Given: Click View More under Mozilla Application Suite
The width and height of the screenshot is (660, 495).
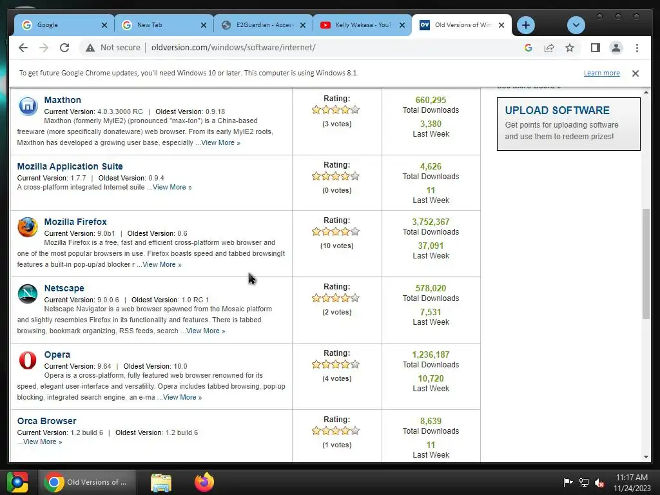Looking at the screenshot, I should point(171,188).
